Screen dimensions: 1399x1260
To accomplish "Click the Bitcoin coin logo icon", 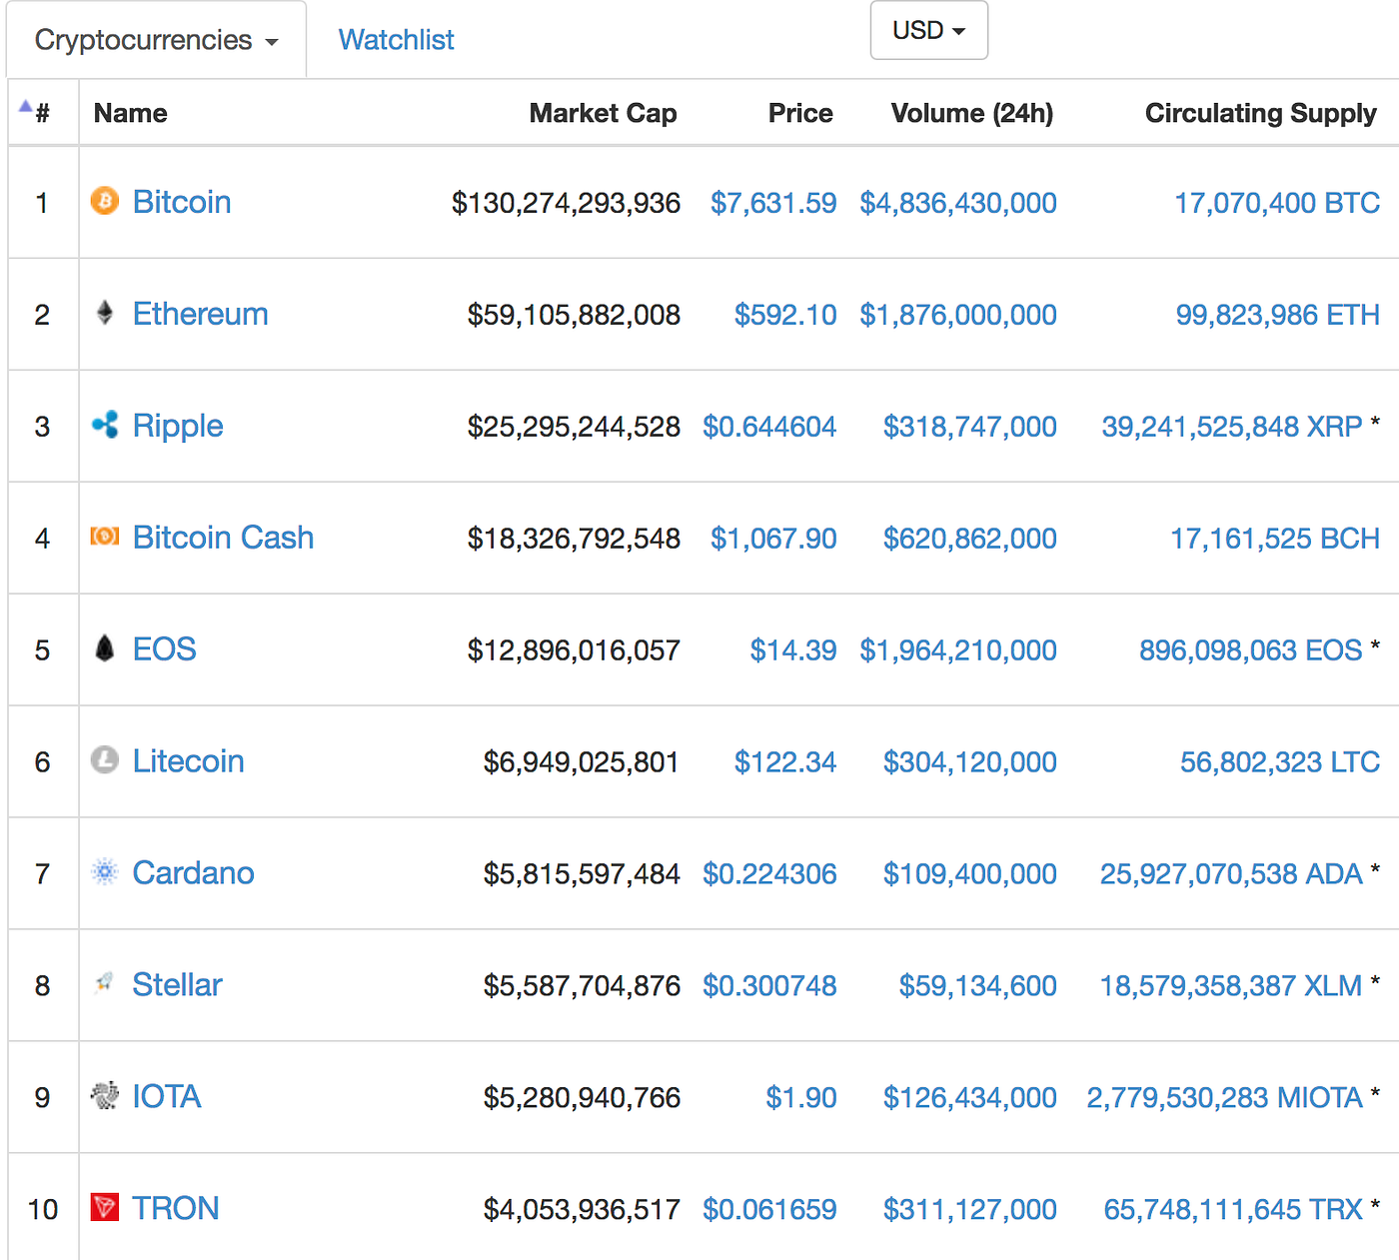I will (105, 201).
